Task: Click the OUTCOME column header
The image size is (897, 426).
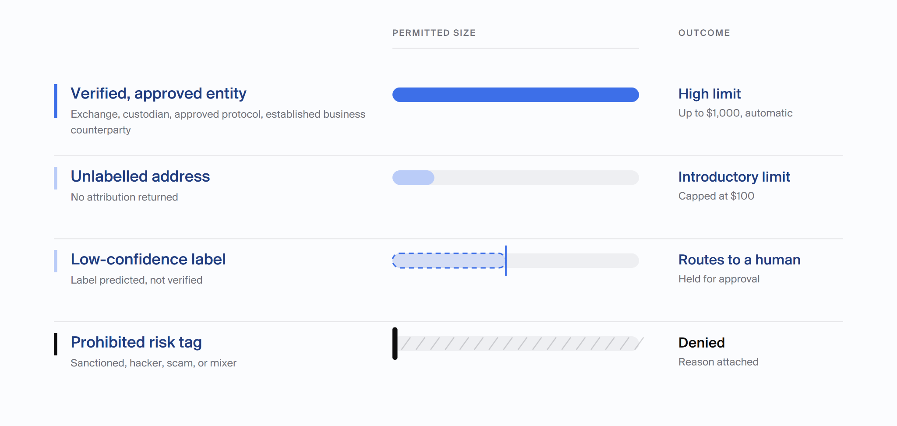Action: pyautogui.click(x=704, y=33)
